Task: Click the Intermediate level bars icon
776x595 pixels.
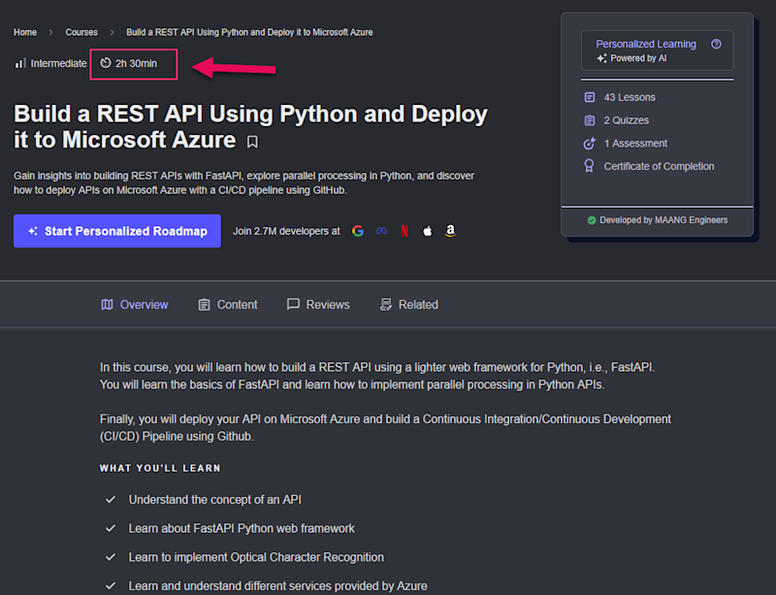Action: tap(20, 63)
